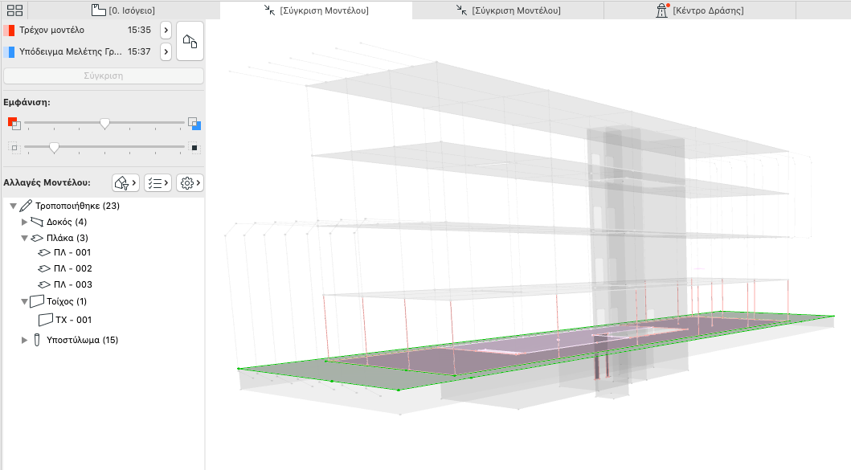Select the ΠΛ - 003 slab item
851x470 pixels.
point(73,284)
